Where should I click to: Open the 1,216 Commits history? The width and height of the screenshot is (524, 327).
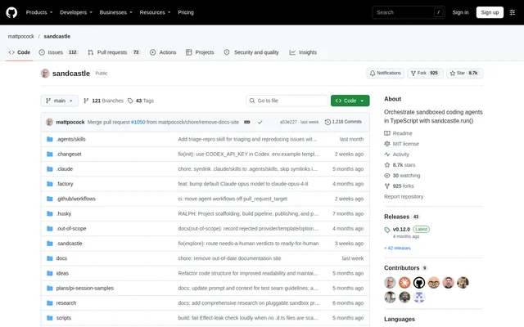(343, 122)
